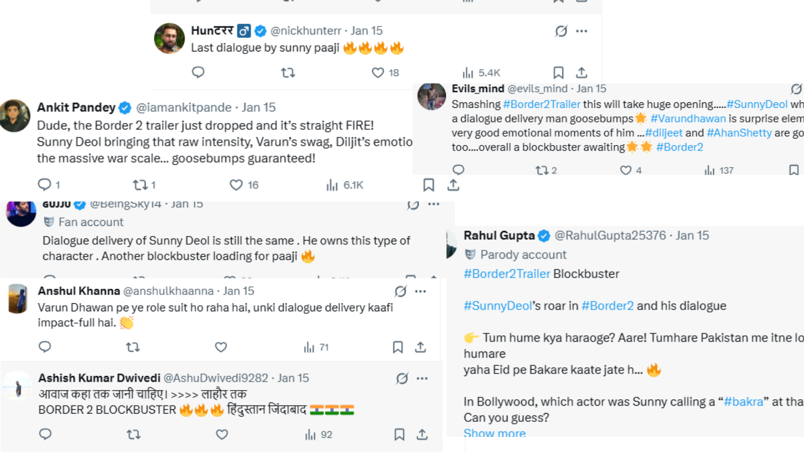Open the #Border2Trailer hashtag in Evils_mind's tweet
Image resolution: width=804 pixels, height=452 pixels.
pyautogui.click(x=541, y=104)
